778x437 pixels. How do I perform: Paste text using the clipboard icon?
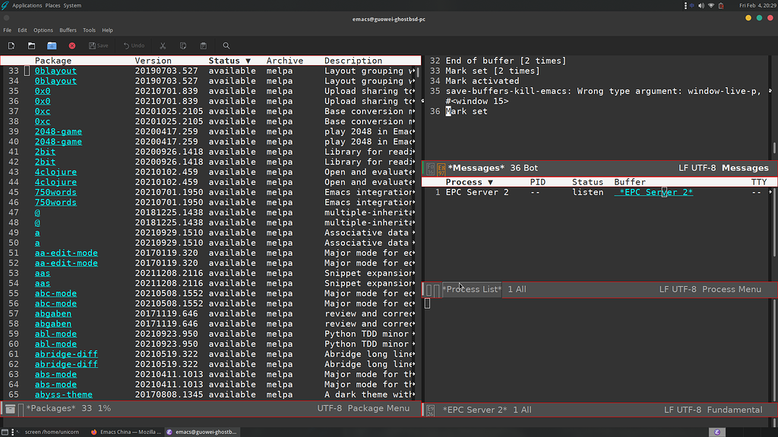coord(204,46)
